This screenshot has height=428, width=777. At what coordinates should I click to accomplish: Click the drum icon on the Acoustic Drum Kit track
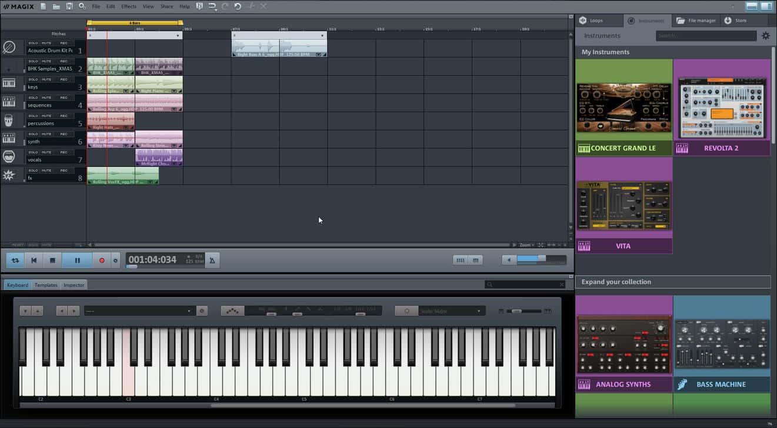[x=9, y=48]
